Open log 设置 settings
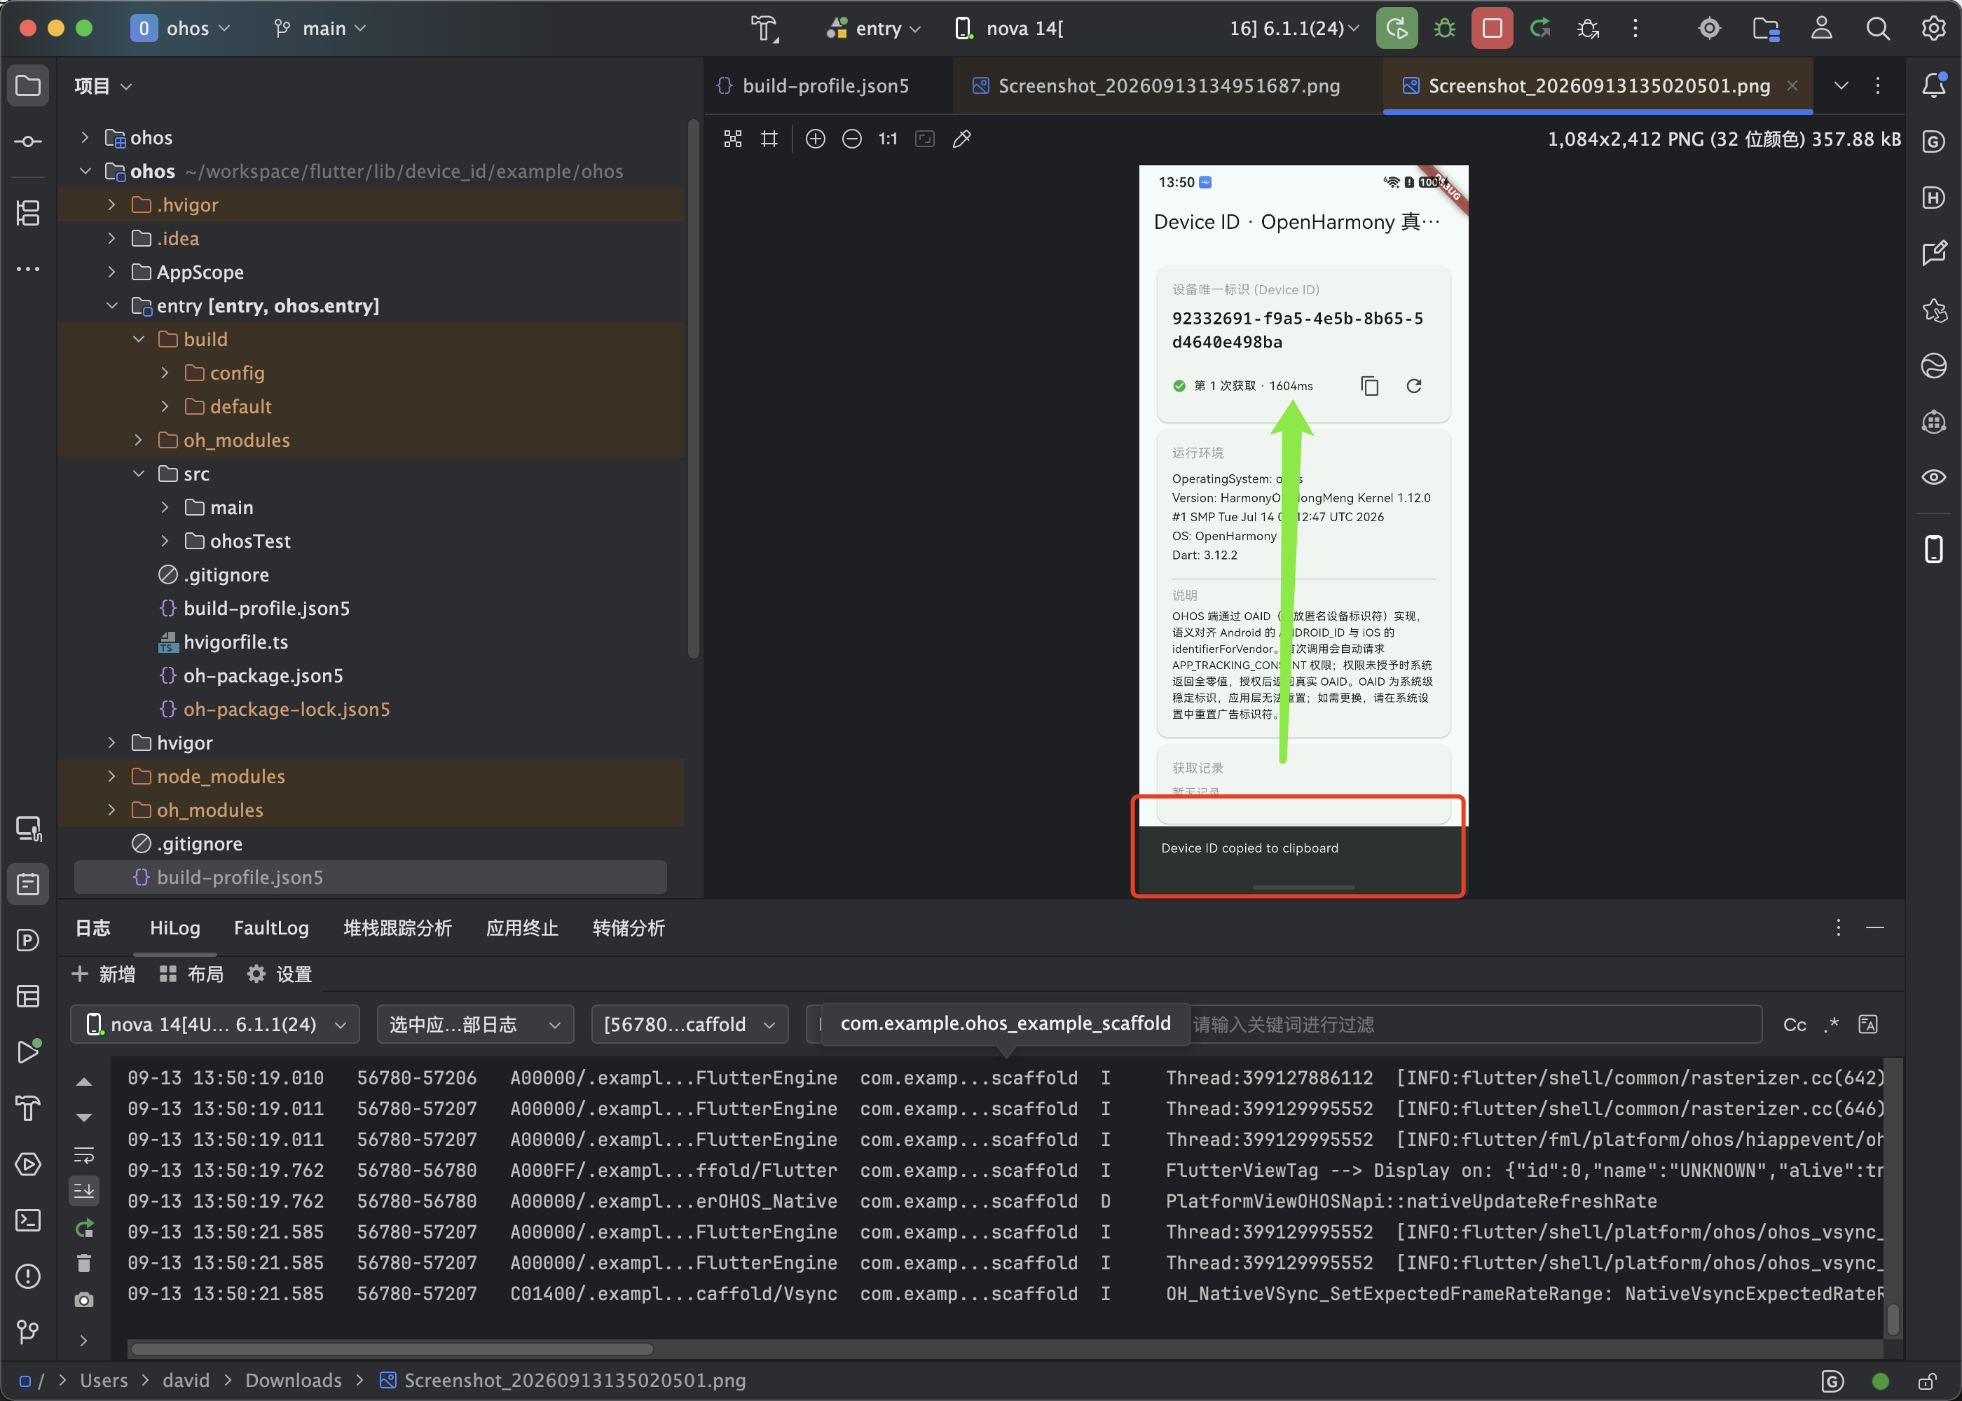 [280, 974]
